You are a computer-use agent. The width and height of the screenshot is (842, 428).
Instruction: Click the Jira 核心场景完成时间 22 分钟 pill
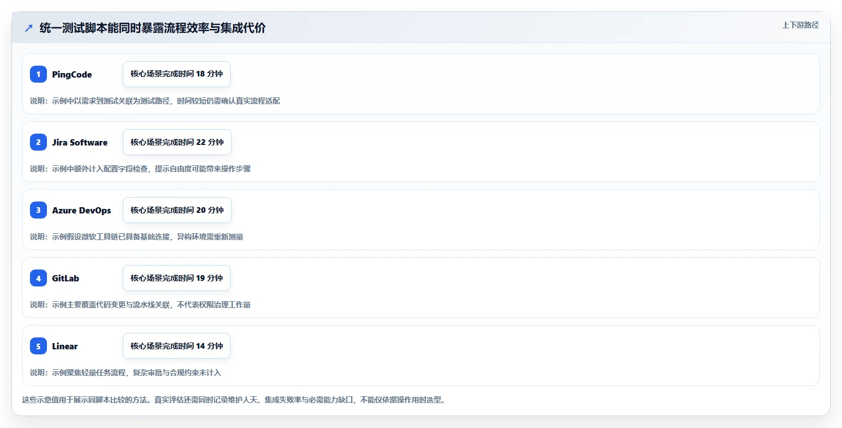(177, 142)
